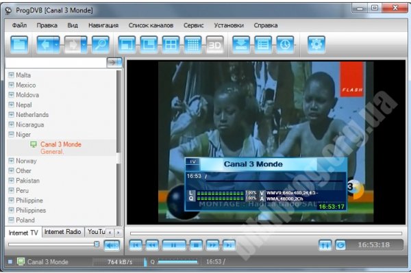Expand the Nepal country node
Viewport: 411px width, 273px height.
click(11, 105)
